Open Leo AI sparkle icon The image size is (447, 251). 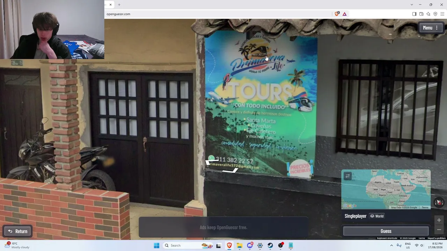428,14
